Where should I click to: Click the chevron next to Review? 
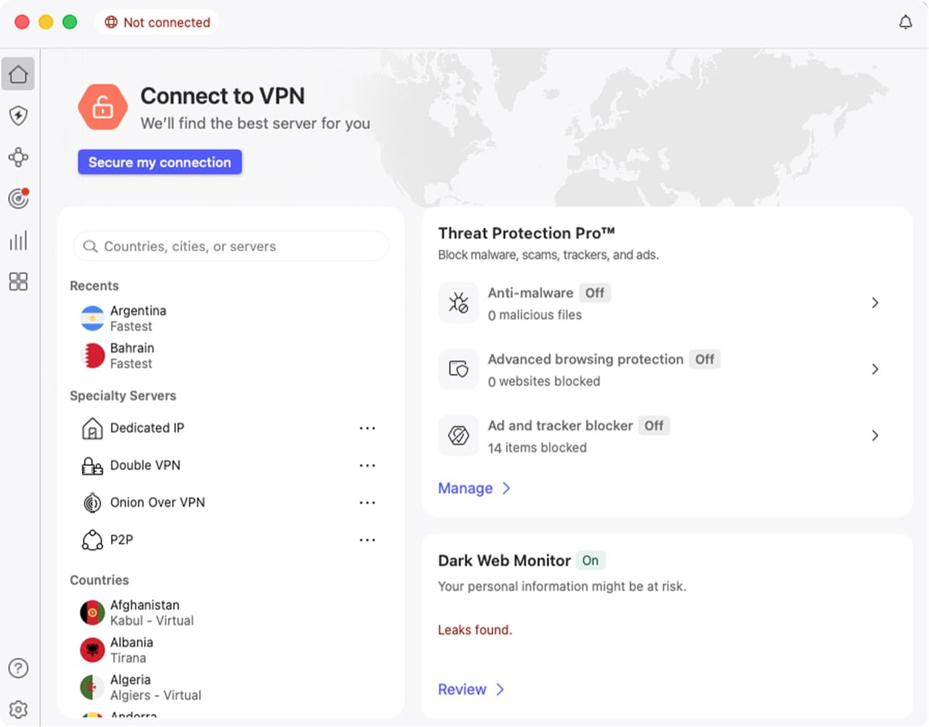coord(500,689)
